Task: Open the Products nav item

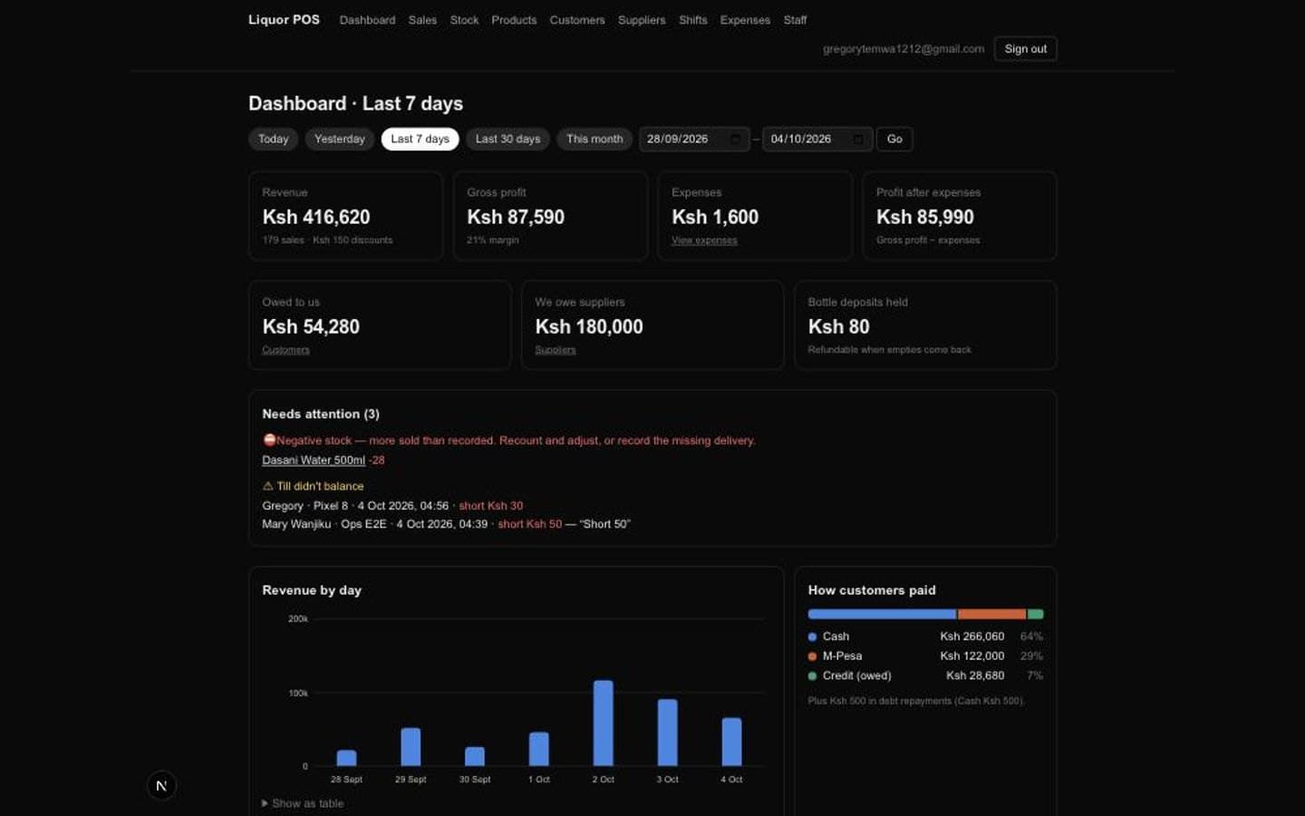Action: pos(514,20)
